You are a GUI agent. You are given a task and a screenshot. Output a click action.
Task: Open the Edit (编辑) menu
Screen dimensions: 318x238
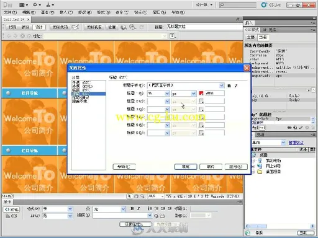29,12
